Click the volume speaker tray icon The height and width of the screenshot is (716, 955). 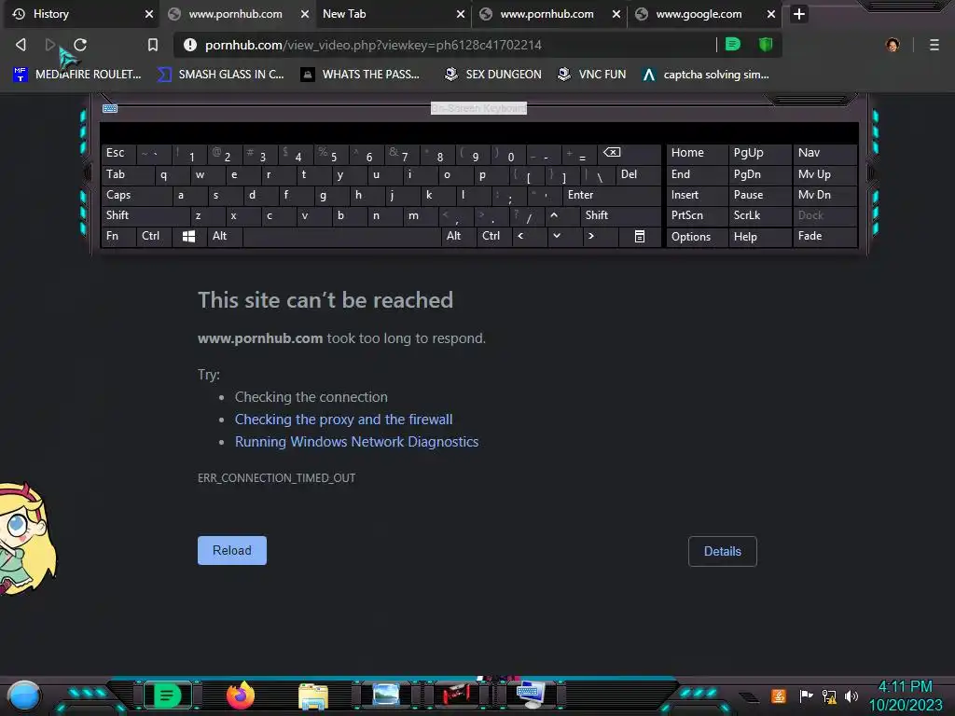click(x=851, y=695)
